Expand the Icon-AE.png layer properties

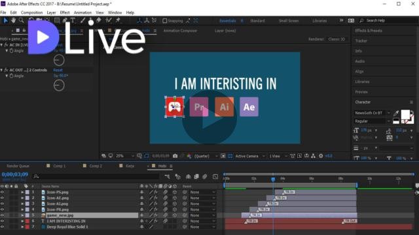[x=22, y=198]
